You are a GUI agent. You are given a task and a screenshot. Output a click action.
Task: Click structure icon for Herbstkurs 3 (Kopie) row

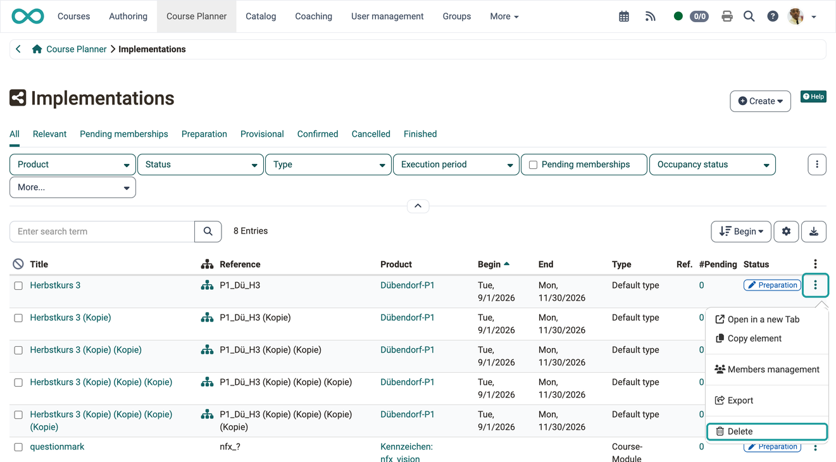click(207, 318)
